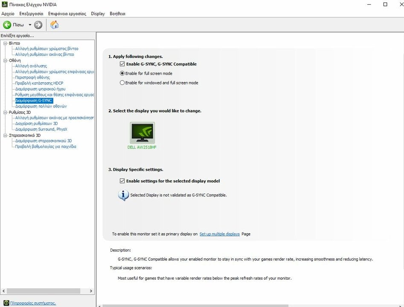Click the Οθόνη category label
The height and width of the screenshot is (307, 404).
point(15,61)
